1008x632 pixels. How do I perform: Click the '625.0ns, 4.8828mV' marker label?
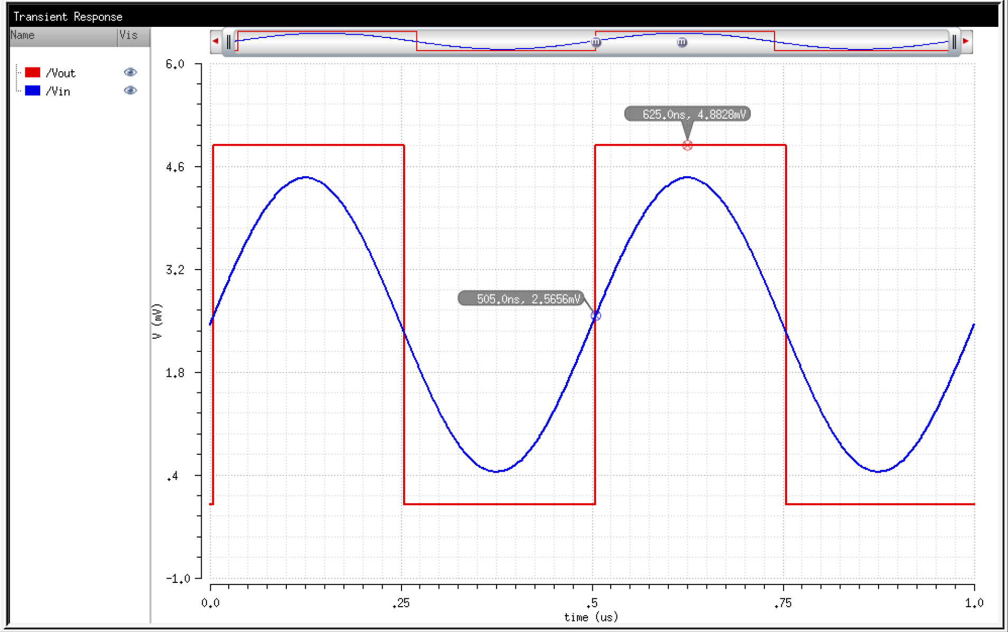click(x=688, y=114)
